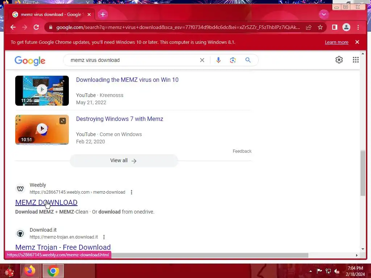
Task: Open more options for Download.it result
Action: pyautogui.click(x=104, y=237)
